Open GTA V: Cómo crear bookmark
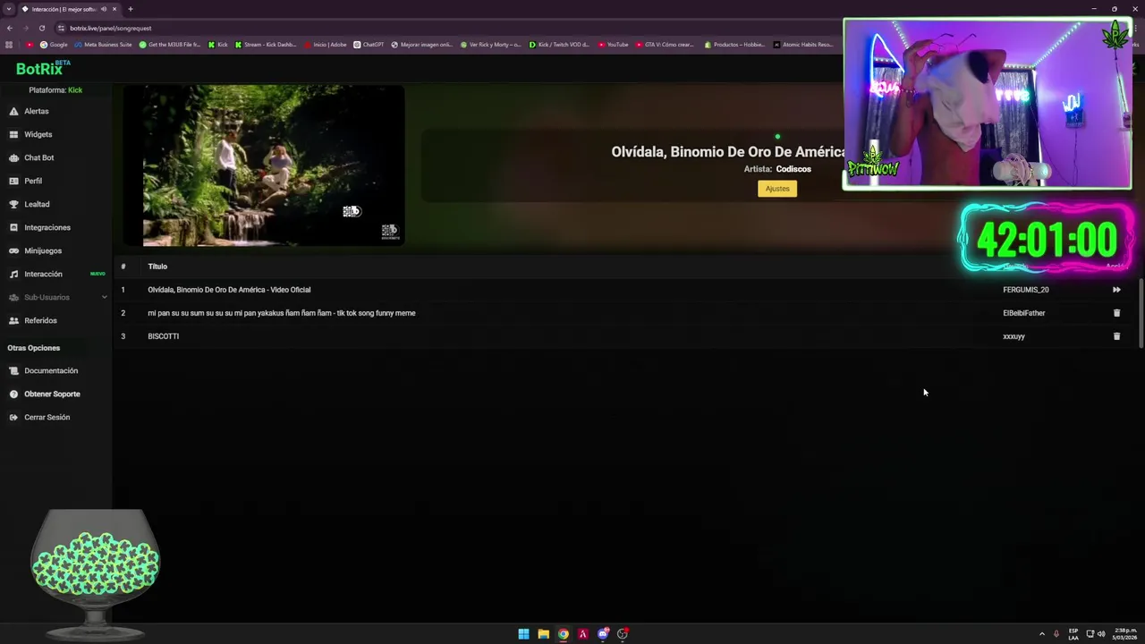The height and width of the screenshot is (644, 1145). click(665, 45)
